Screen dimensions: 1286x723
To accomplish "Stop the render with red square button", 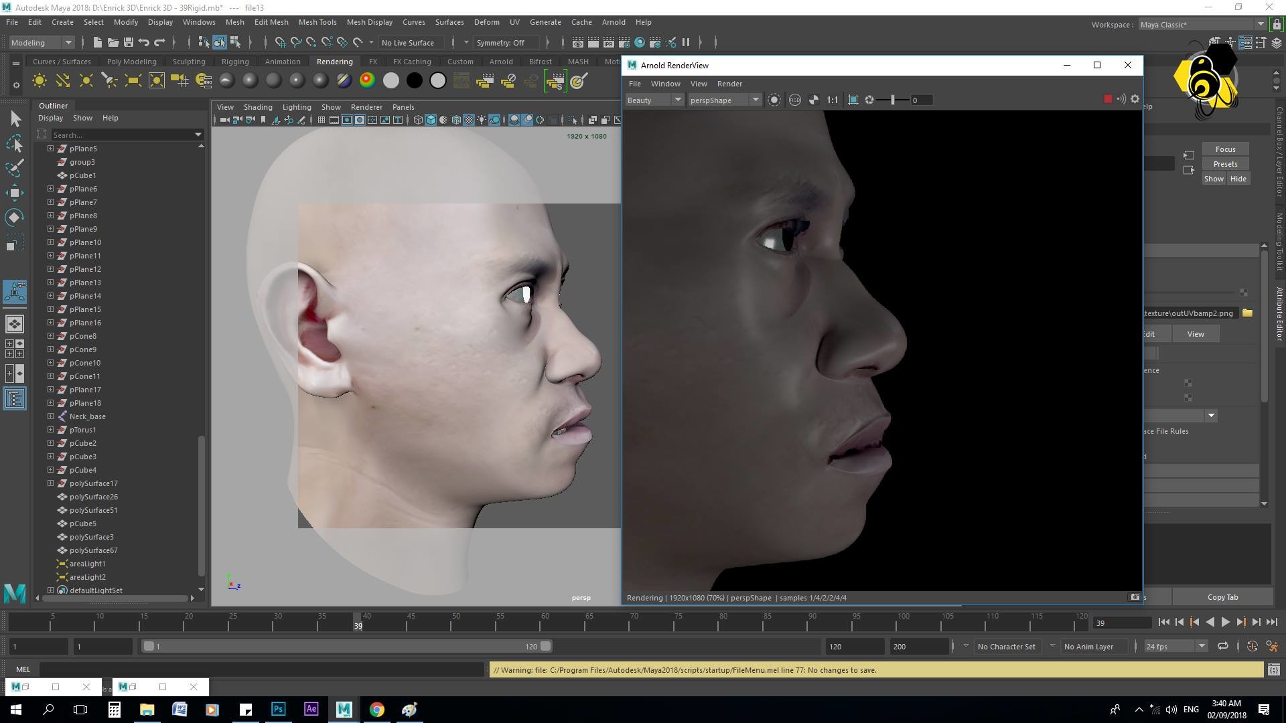I will [1108, 99].
